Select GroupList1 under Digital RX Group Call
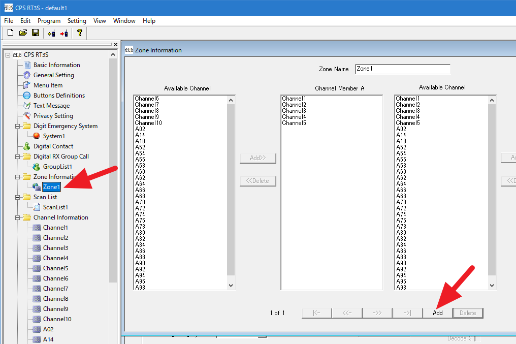This screenshot has width=516, height=344. [57, 167]
